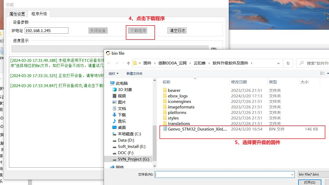The width and height of the screenshot is (329, 185).
Task: Select the ebox_logs folder icon
Action: (x=165, y=96)
